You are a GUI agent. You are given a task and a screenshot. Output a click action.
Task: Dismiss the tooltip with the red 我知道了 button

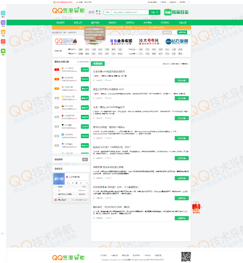click(100, 38)
